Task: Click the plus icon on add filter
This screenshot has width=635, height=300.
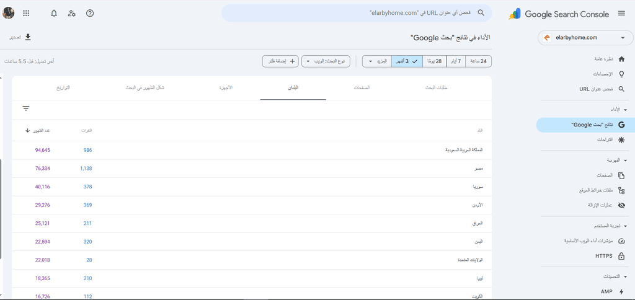Action: pyautogui.click(x=293, y=61)
